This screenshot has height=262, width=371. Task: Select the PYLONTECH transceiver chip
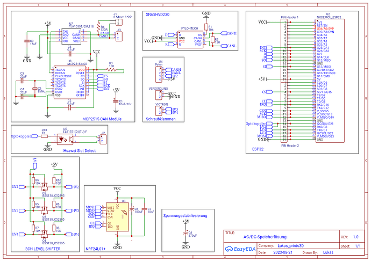tap(190, 39)
